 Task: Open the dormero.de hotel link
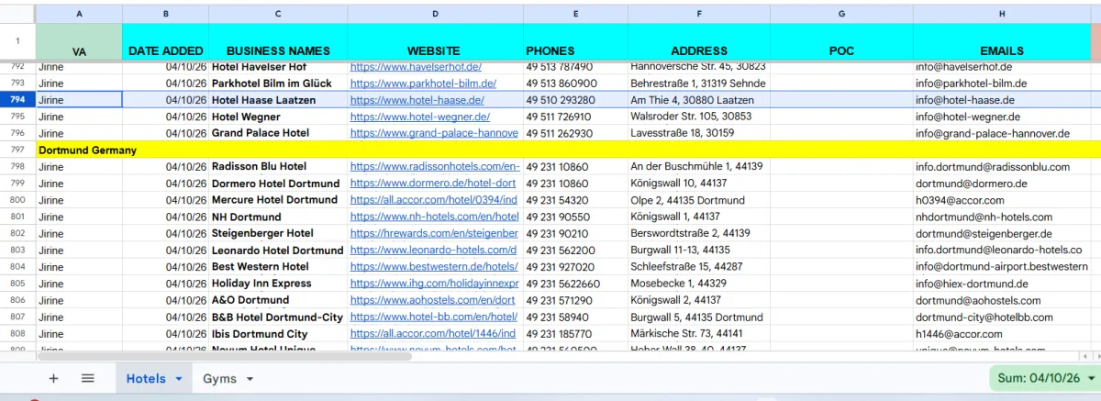[x=435, y=184]
